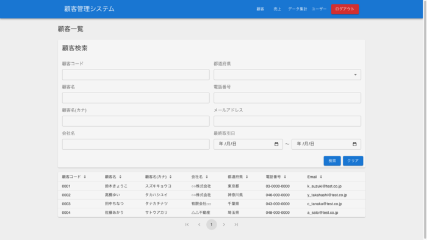This screenshot has height=240, width=427.
Task: Go to first page icon
Action: (x=187, y=225)
